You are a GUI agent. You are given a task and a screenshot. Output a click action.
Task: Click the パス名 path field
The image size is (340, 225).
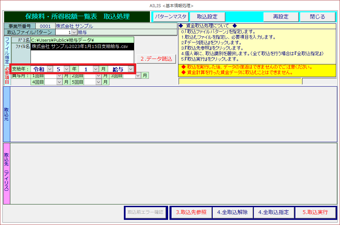click(82, 40)
